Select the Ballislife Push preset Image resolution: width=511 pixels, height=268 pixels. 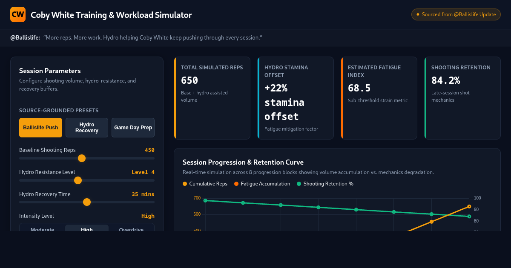point(40,128)
